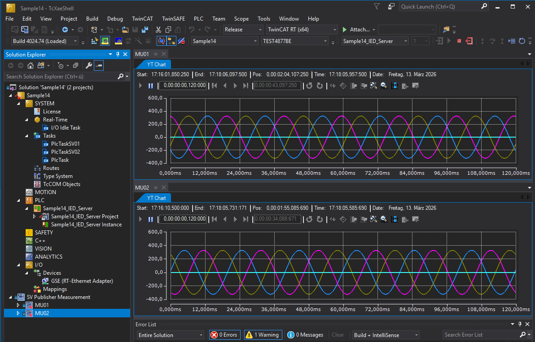The image size is (535, 342).
Task: Click the Attach... button
Action: (359, 30)
